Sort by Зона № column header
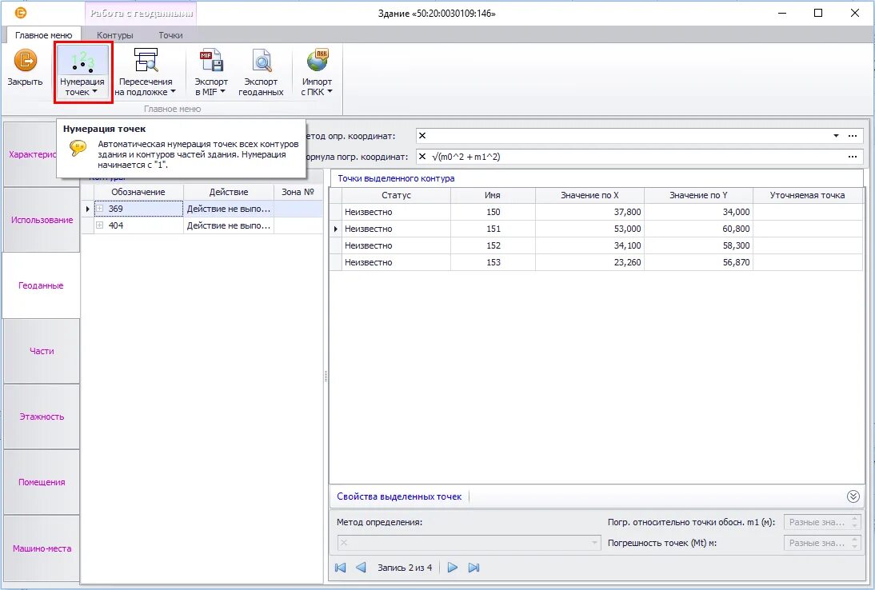 pos(298,192)
